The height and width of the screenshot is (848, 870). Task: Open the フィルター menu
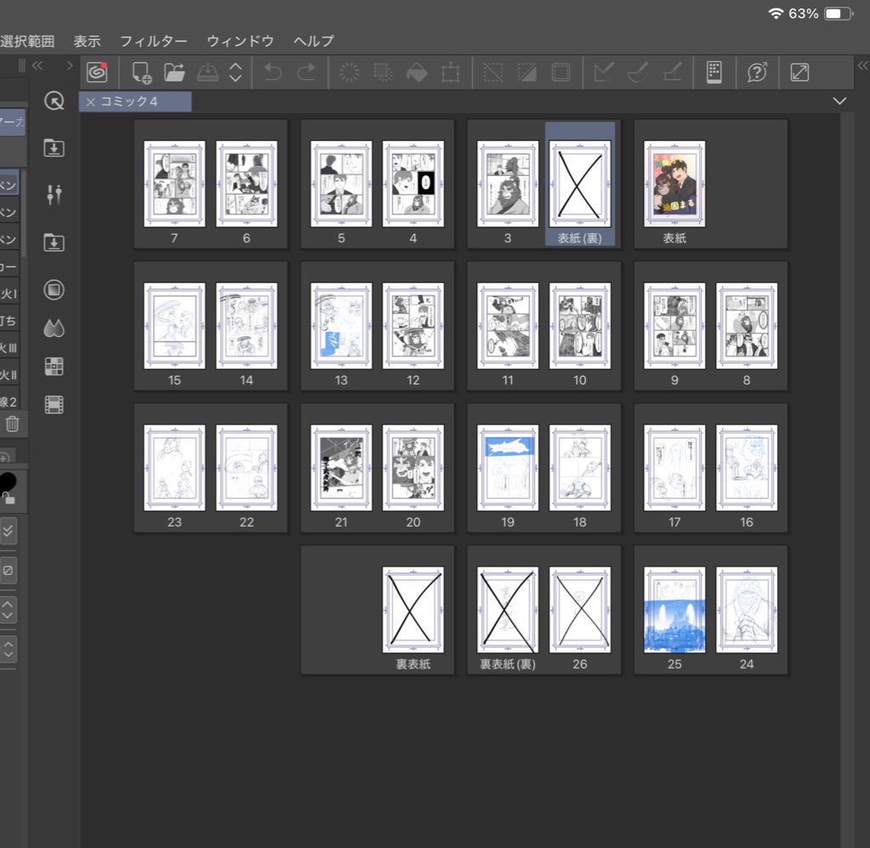click(153, 41)
